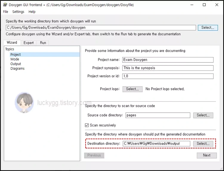The image size is (224, 171).
Task: Click the Destination directory field
Action: (156, 144)
